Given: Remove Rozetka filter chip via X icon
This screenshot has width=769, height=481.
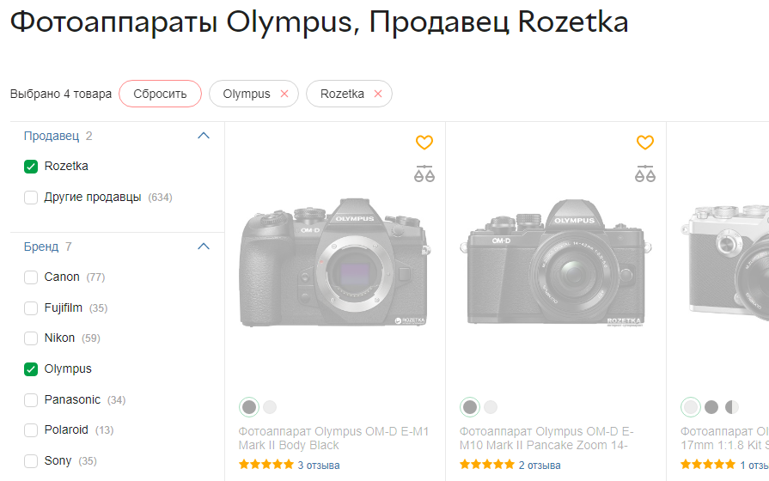Looking at the screenshot, I should pos(378,94).
